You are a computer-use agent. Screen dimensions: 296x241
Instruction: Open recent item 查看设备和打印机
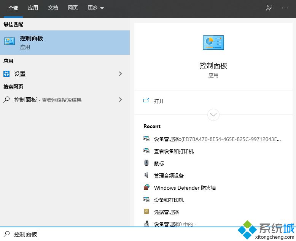point(174,151)
